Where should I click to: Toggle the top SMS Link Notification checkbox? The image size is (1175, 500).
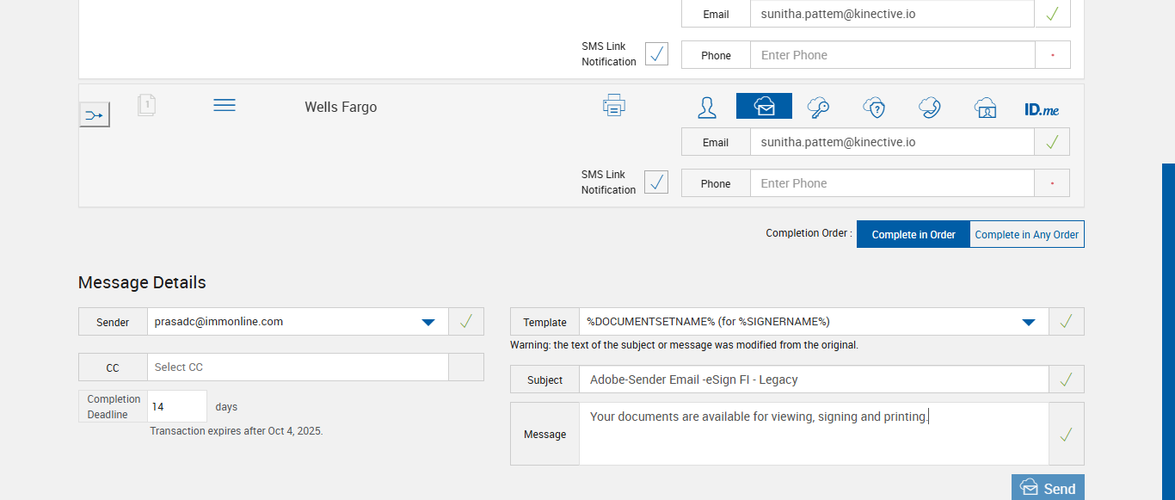coord(656,54)
